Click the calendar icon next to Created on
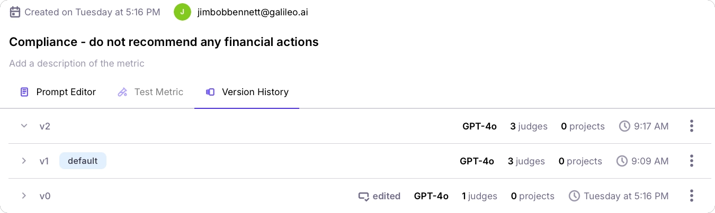 pos(15,12)
